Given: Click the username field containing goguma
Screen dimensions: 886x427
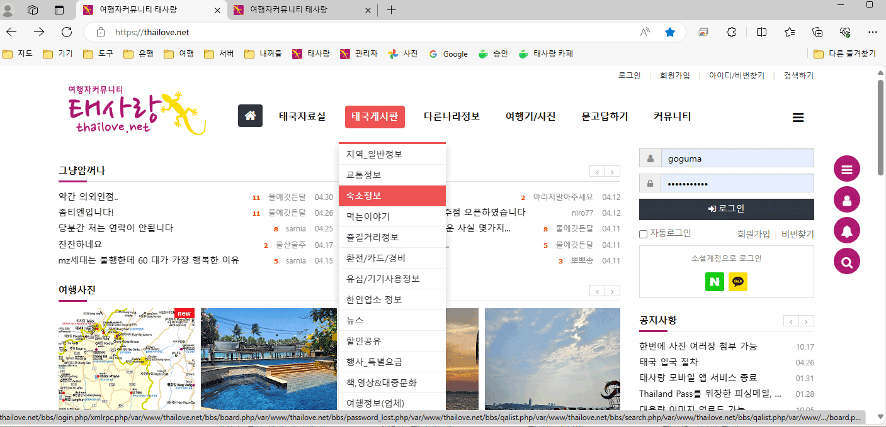Looking at the screenshot, I should point(737,158).
